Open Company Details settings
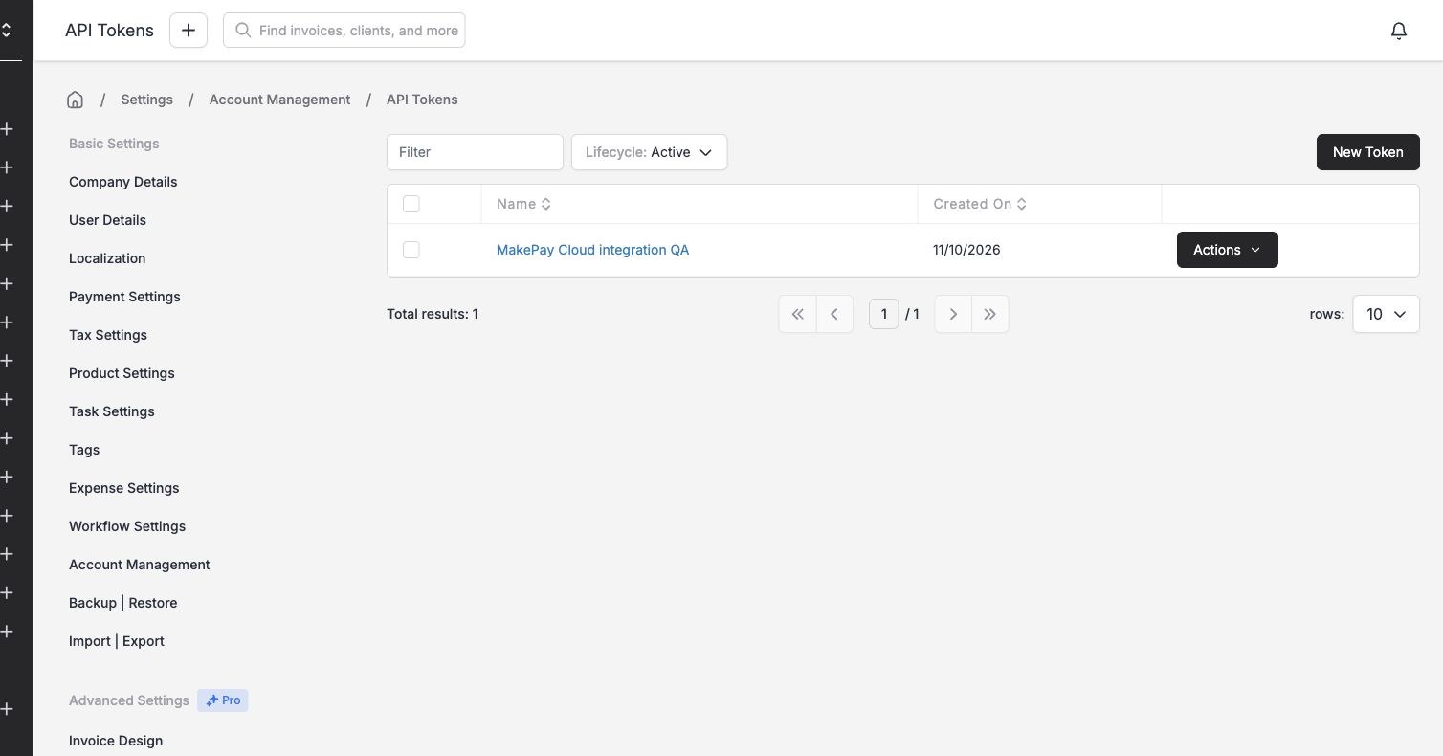Viewport: 1443px width, 756px height. click(122, 182)
